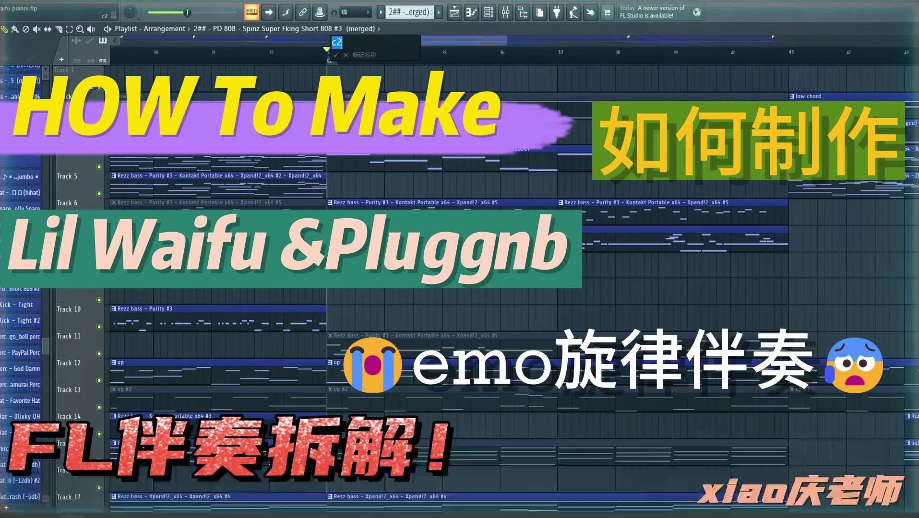Open the shop cart icon
The height and width of the screenshot is (518, 919).
(x=607, y=12)
